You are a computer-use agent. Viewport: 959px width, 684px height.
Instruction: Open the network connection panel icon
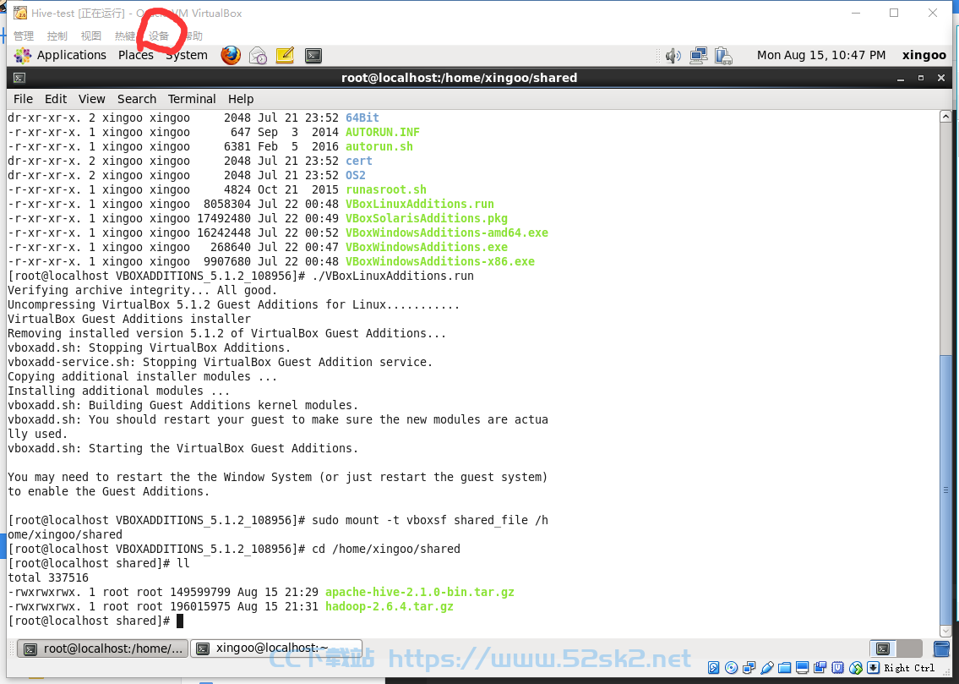(x=699, y=57)
